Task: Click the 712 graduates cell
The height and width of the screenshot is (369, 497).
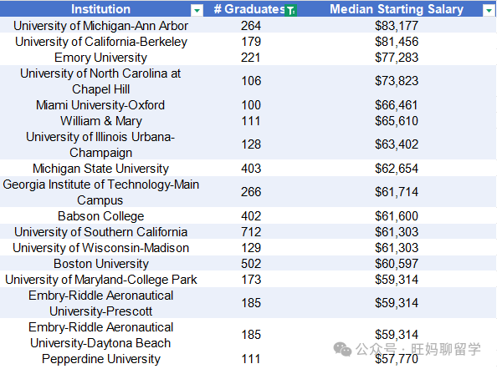Action: coord(251,232)
